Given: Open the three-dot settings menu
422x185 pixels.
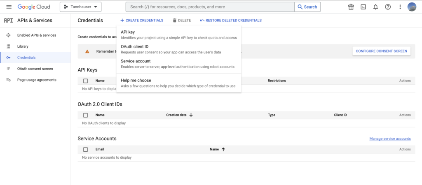Looking at the screenshot, I should pyautogui.click(x=400, y=7).
